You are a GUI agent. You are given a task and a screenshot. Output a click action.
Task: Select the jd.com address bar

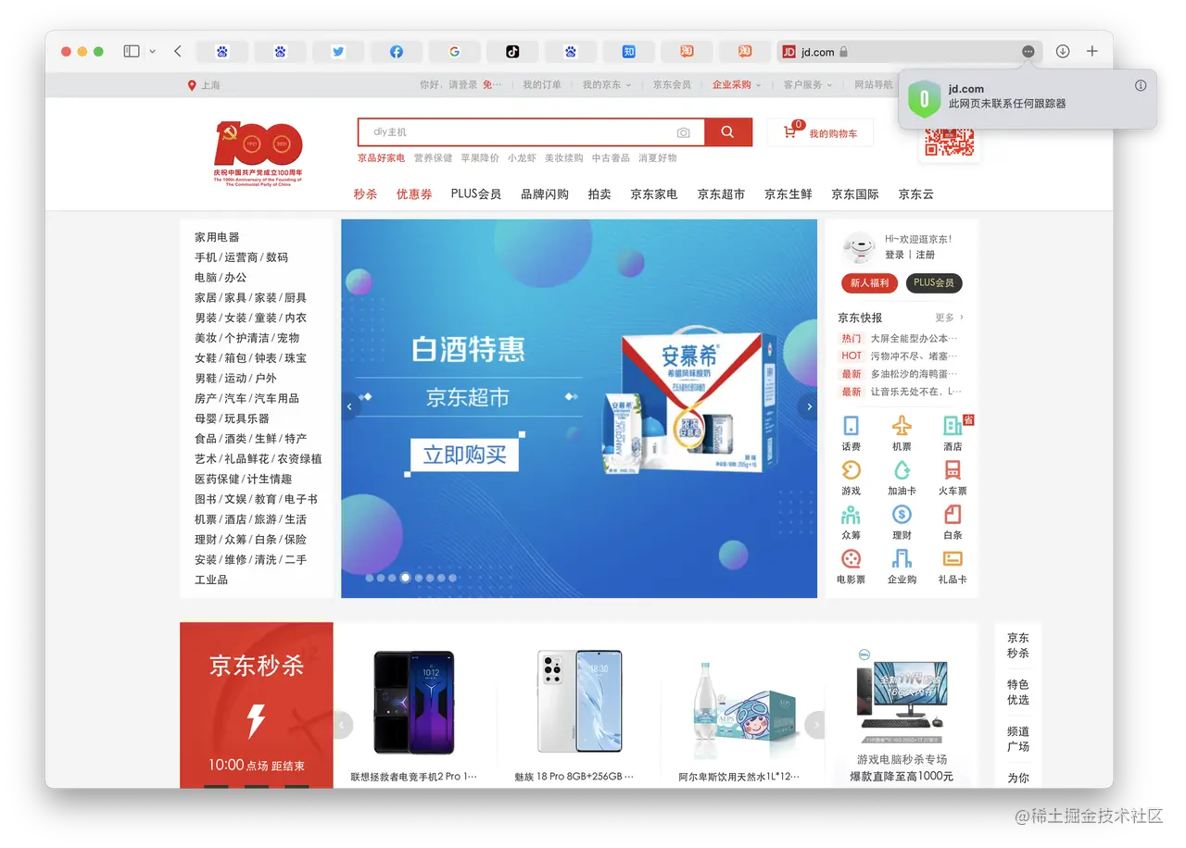(909, 52)
